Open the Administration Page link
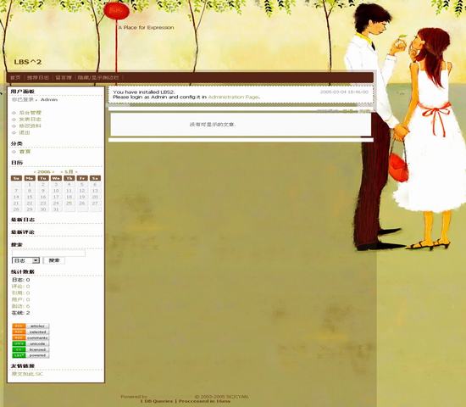 point(234,97)
